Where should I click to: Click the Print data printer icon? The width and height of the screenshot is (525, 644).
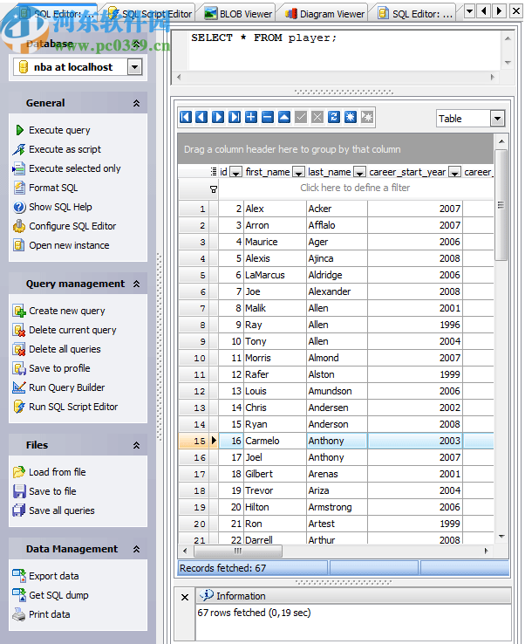click(x=19, y=614)
